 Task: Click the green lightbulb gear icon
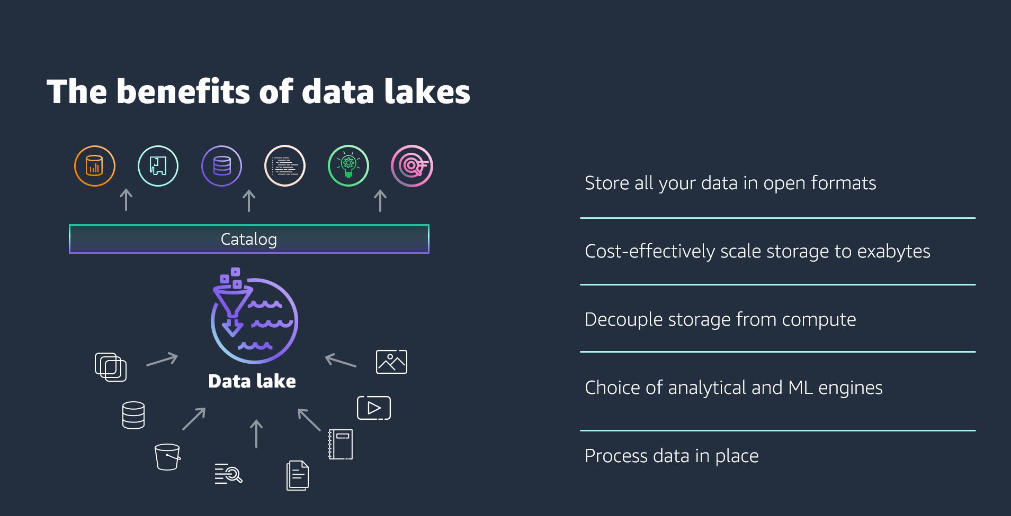348,166
